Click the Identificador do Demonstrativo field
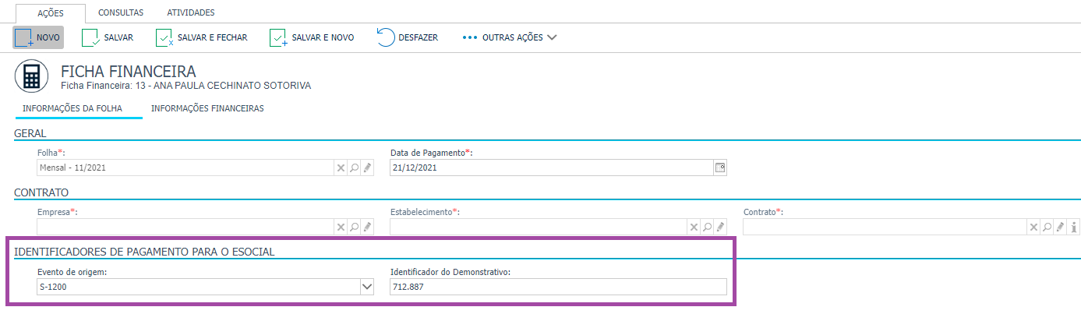 [557, 287]
